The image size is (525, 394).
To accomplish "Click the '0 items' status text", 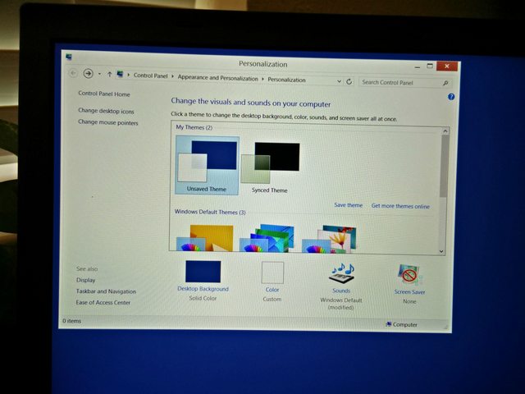I will coord(71,321).
